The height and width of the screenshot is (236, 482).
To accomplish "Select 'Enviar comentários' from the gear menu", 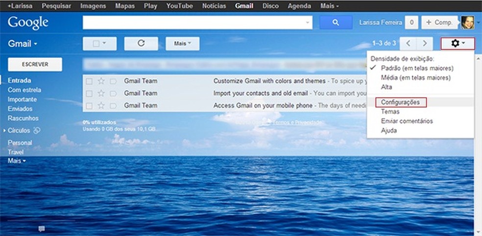I will (x=407, y=121).
